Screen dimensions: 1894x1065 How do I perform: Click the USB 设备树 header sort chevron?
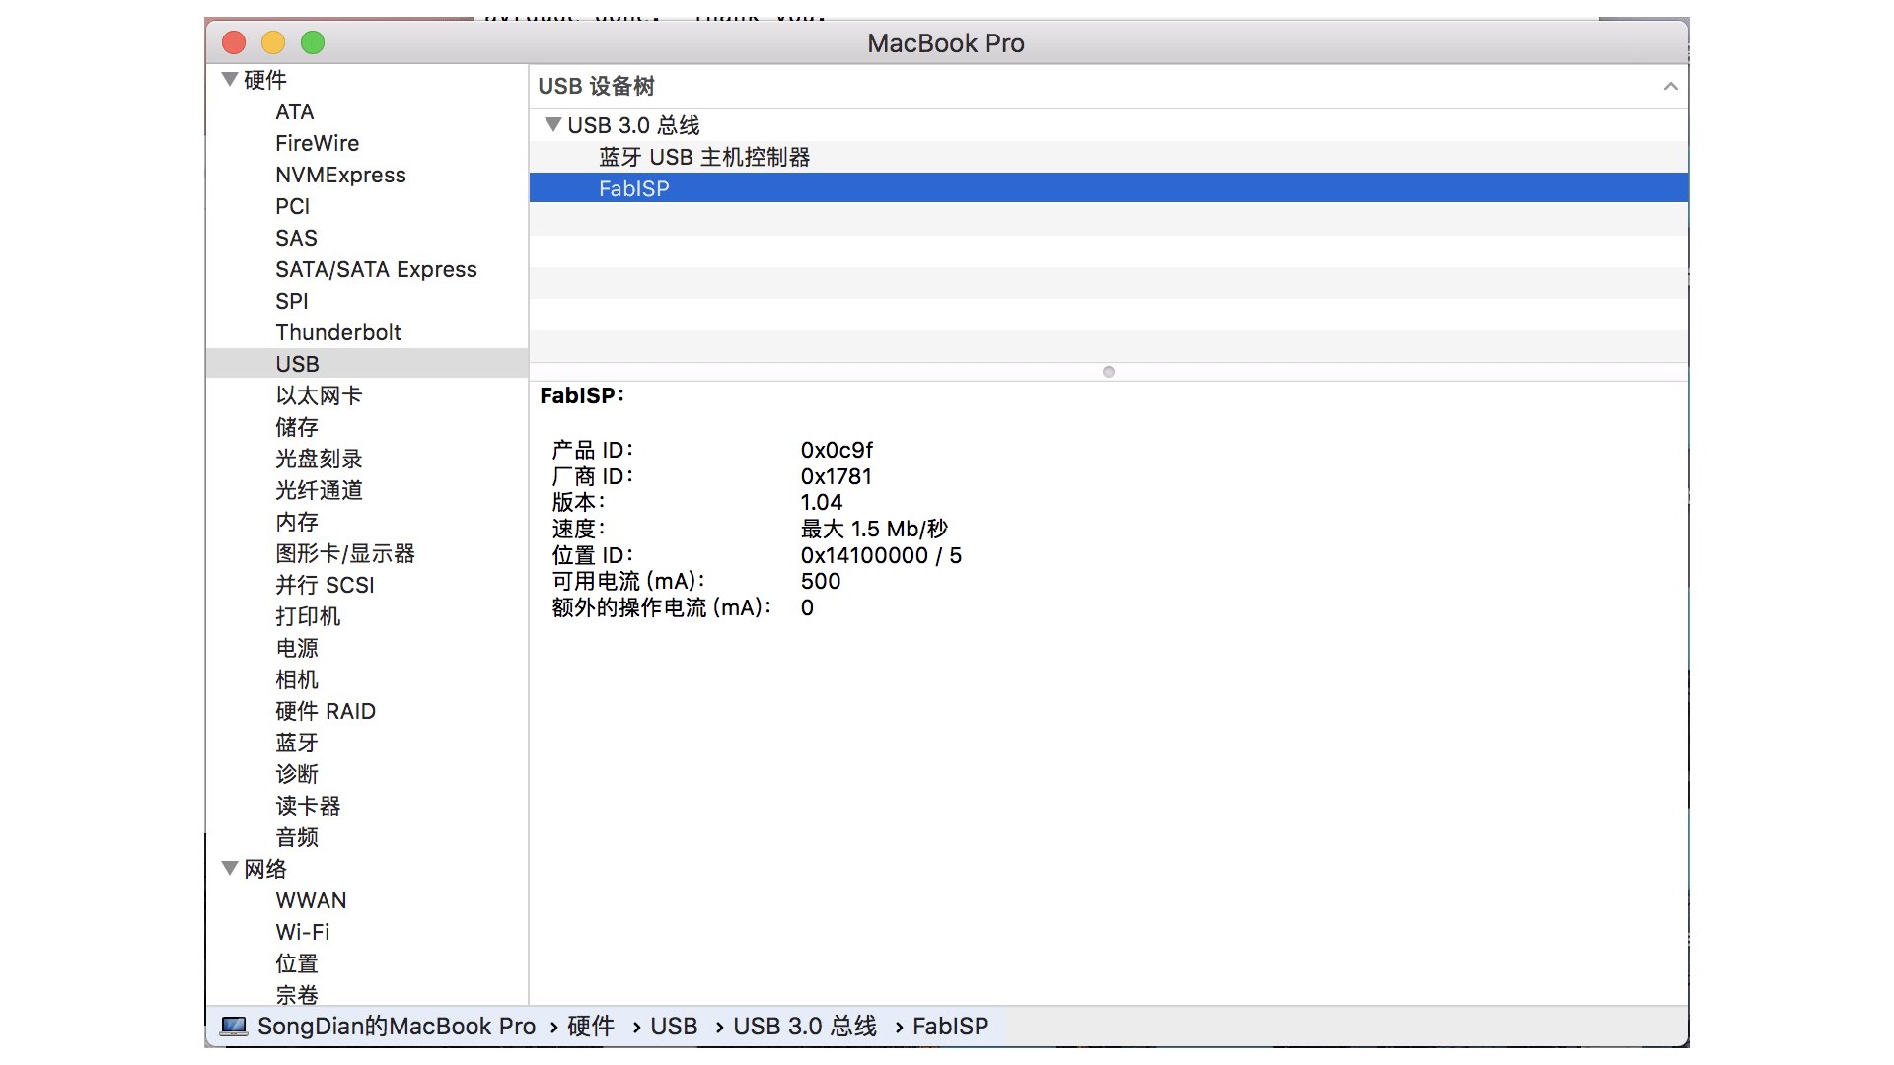pyautogui.click(x=1670, y=87)
